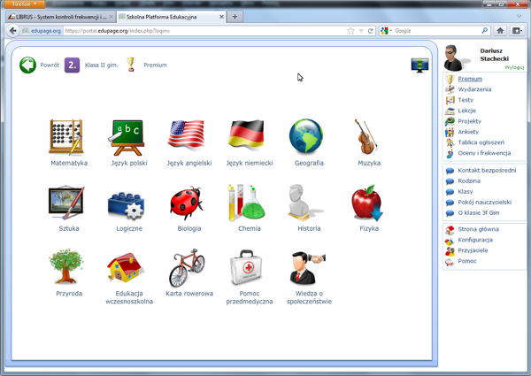Open the Karta rowerowa bicycle icon
This screenshot has height=376, width=531.
(188, 267)
